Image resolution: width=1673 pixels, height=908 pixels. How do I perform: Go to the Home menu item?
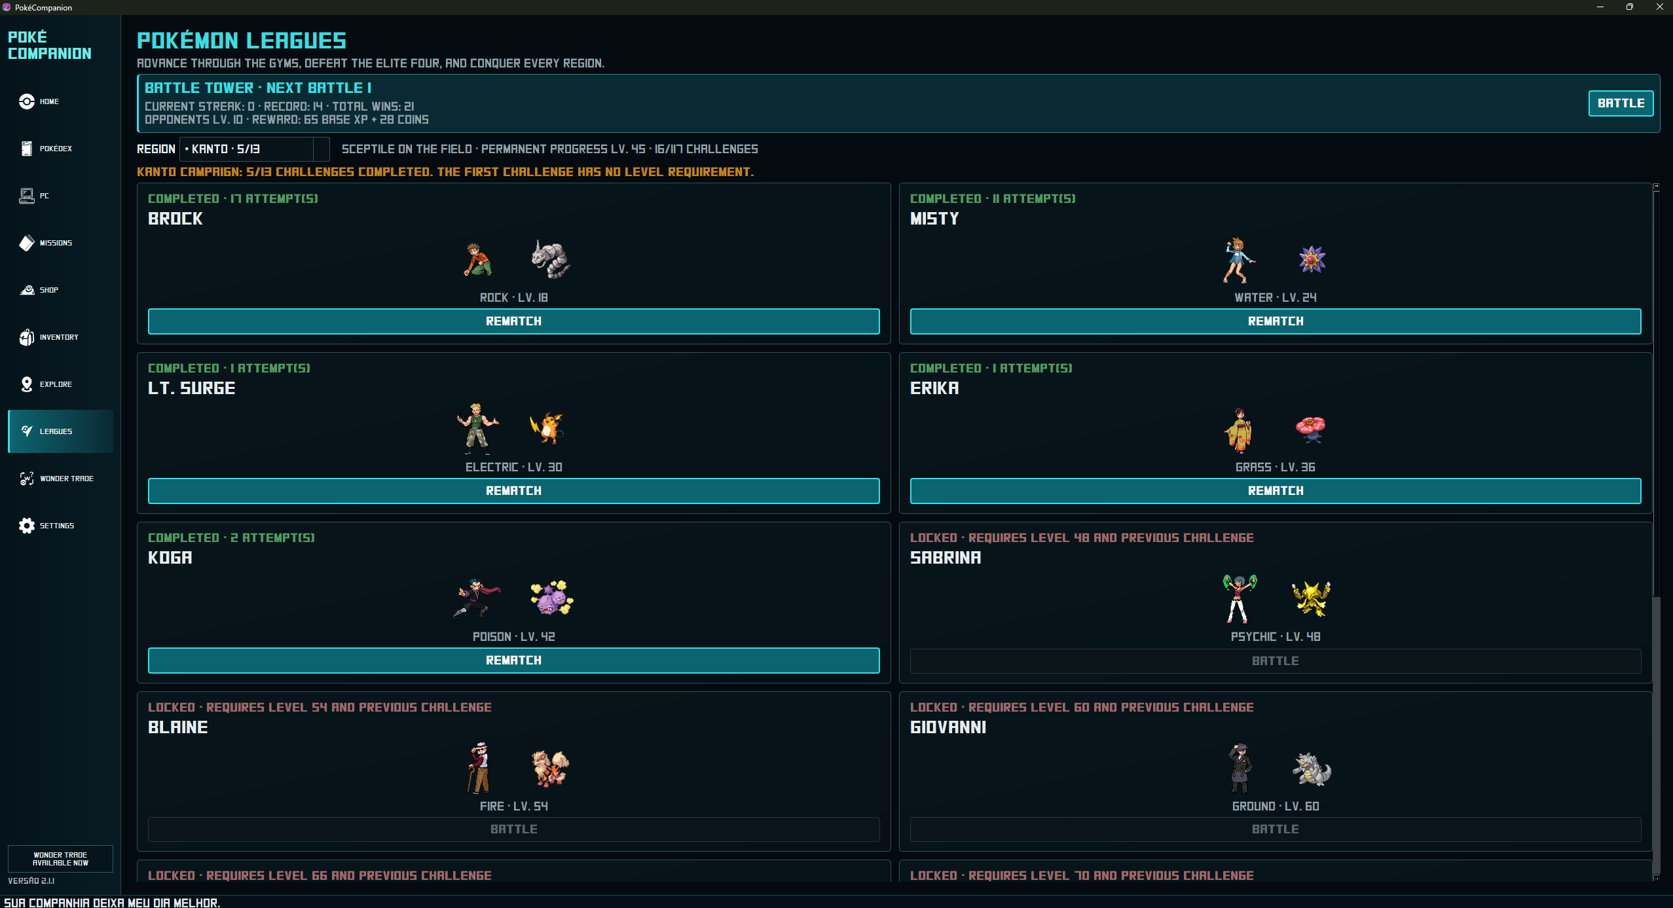[x=60, y=101]
